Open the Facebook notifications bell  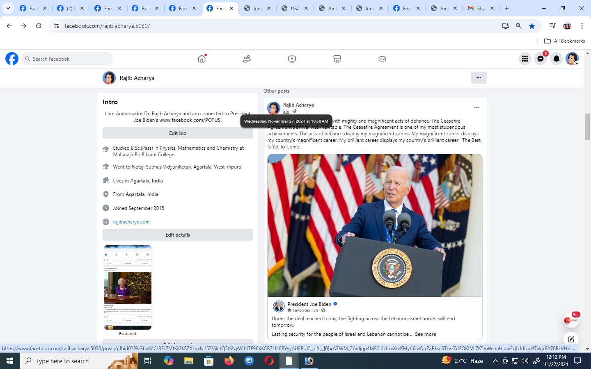click(x=557, y=59)
